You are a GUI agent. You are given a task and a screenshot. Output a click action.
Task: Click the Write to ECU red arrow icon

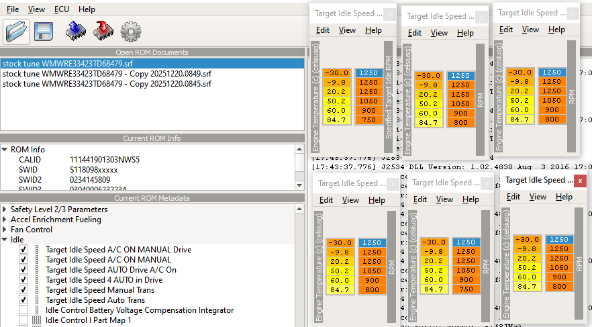point(103,31)
